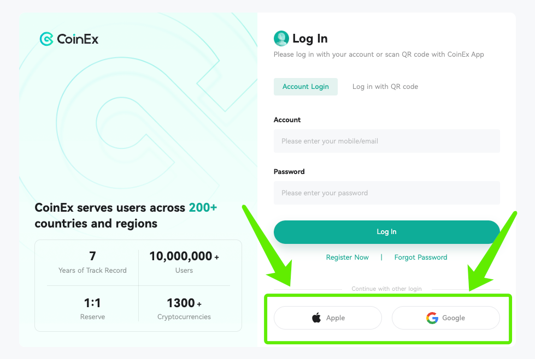The image size is (535, 359).
Task: Select the 10,000,000+ Users statistic
Action: click(x=184, y=262)
